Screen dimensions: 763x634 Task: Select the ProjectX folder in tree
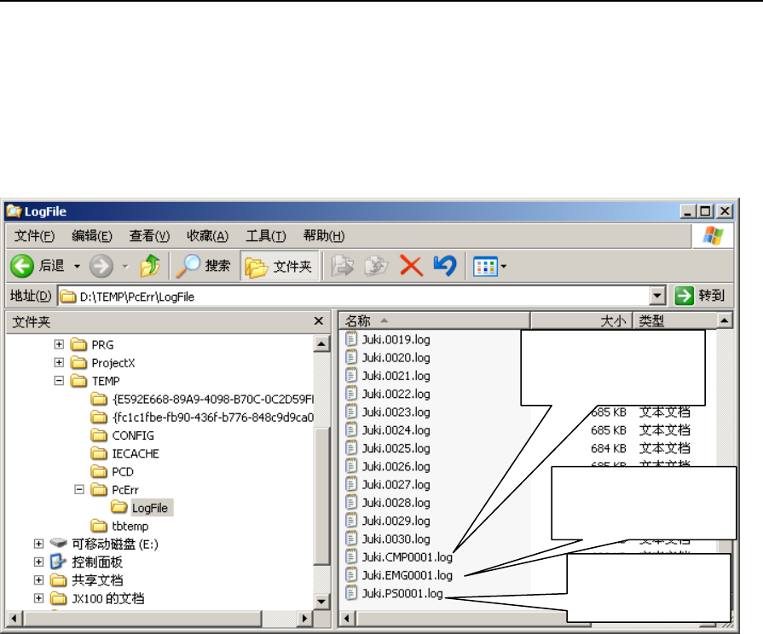[x=102, y=363]
